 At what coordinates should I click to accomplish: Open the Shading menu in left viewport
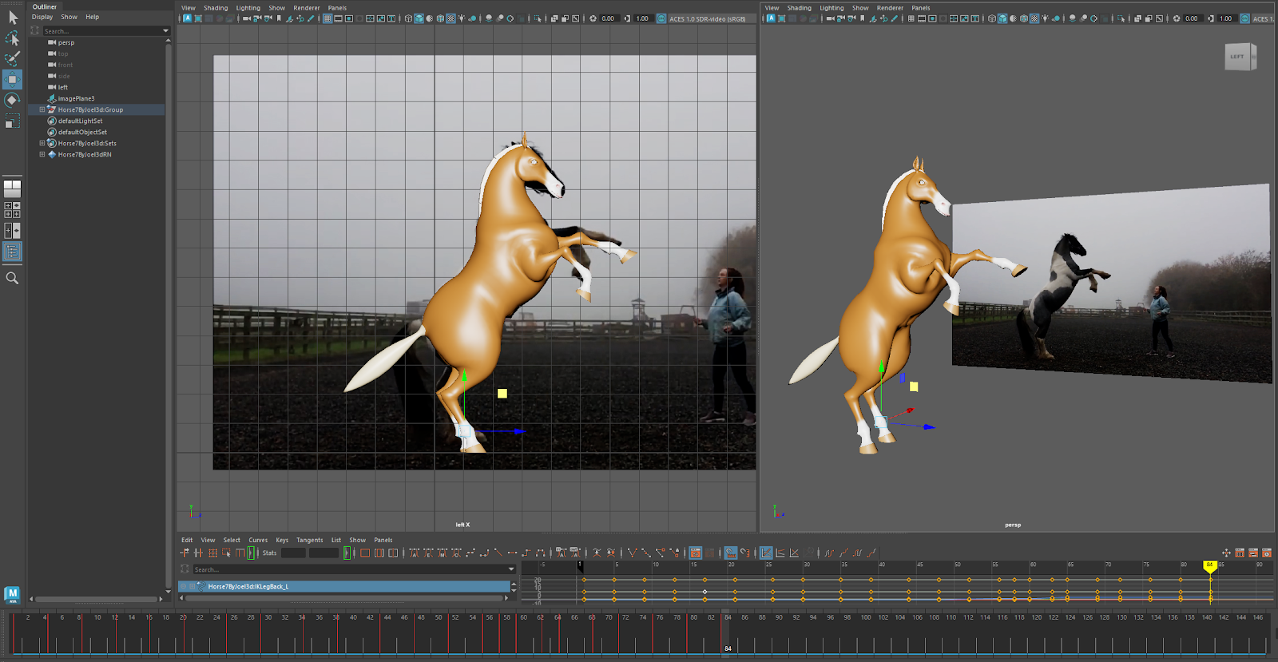pyautogui.click(x=216, y=8)
